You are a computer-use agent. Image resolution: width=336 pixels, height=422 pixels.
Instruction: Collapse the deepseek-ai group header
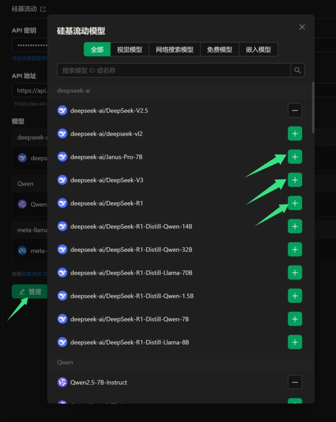(74, 91)
